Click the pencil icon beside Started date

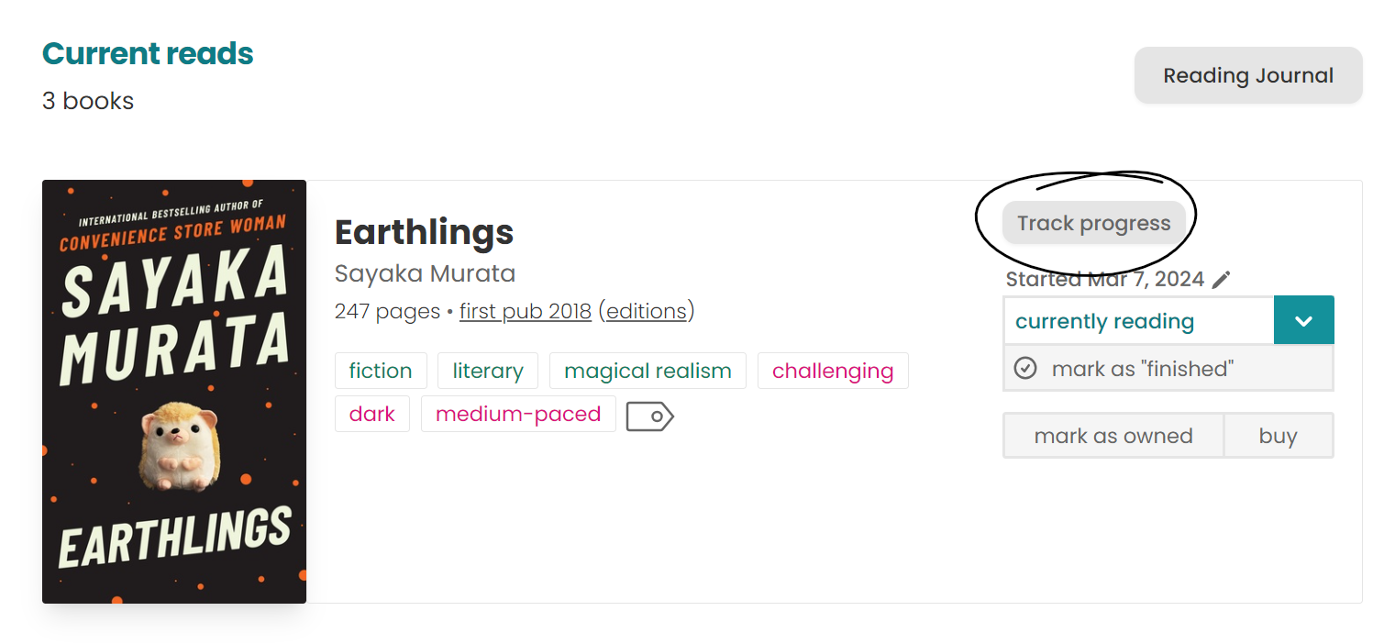tap(1221, 280)
